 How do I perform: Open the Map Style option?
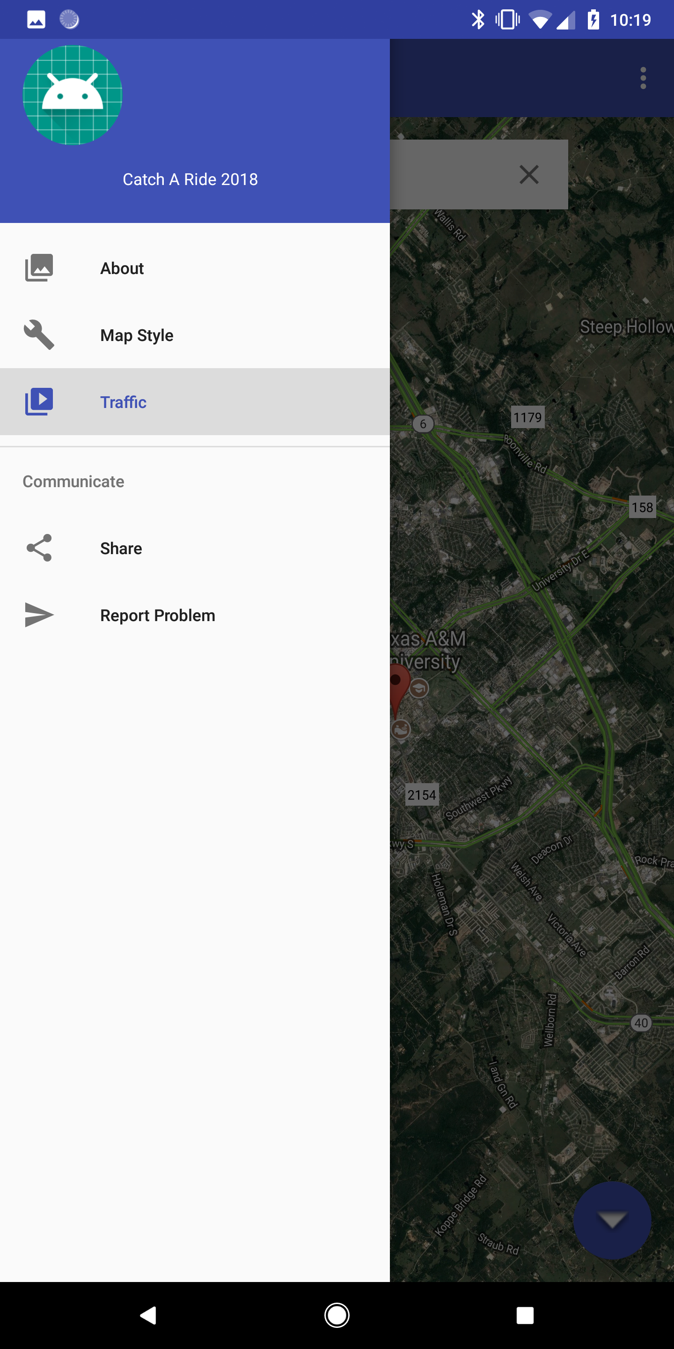point(195,335)
